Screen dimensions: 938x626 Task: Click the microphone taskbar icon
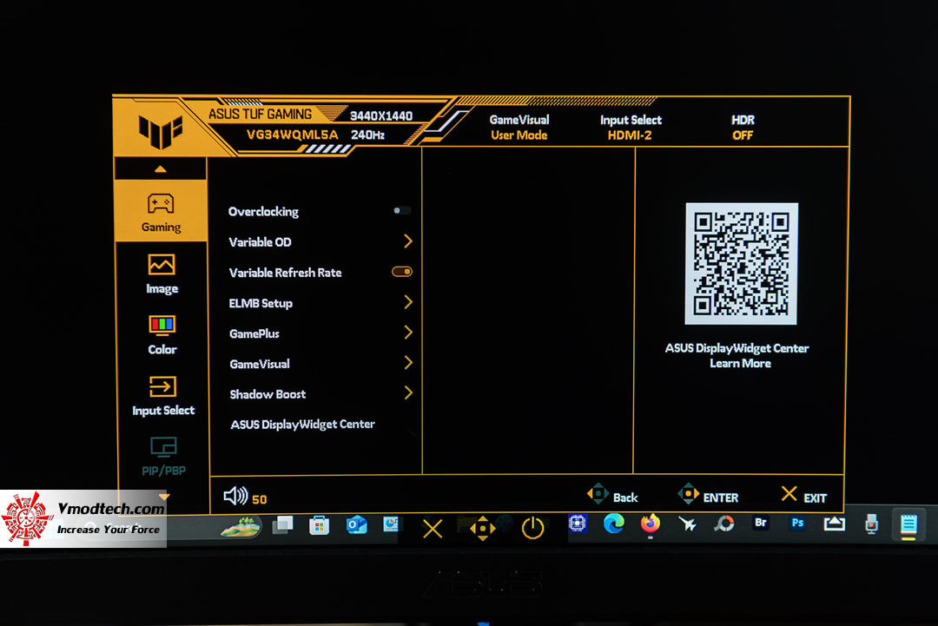click(x=872, y=524)
